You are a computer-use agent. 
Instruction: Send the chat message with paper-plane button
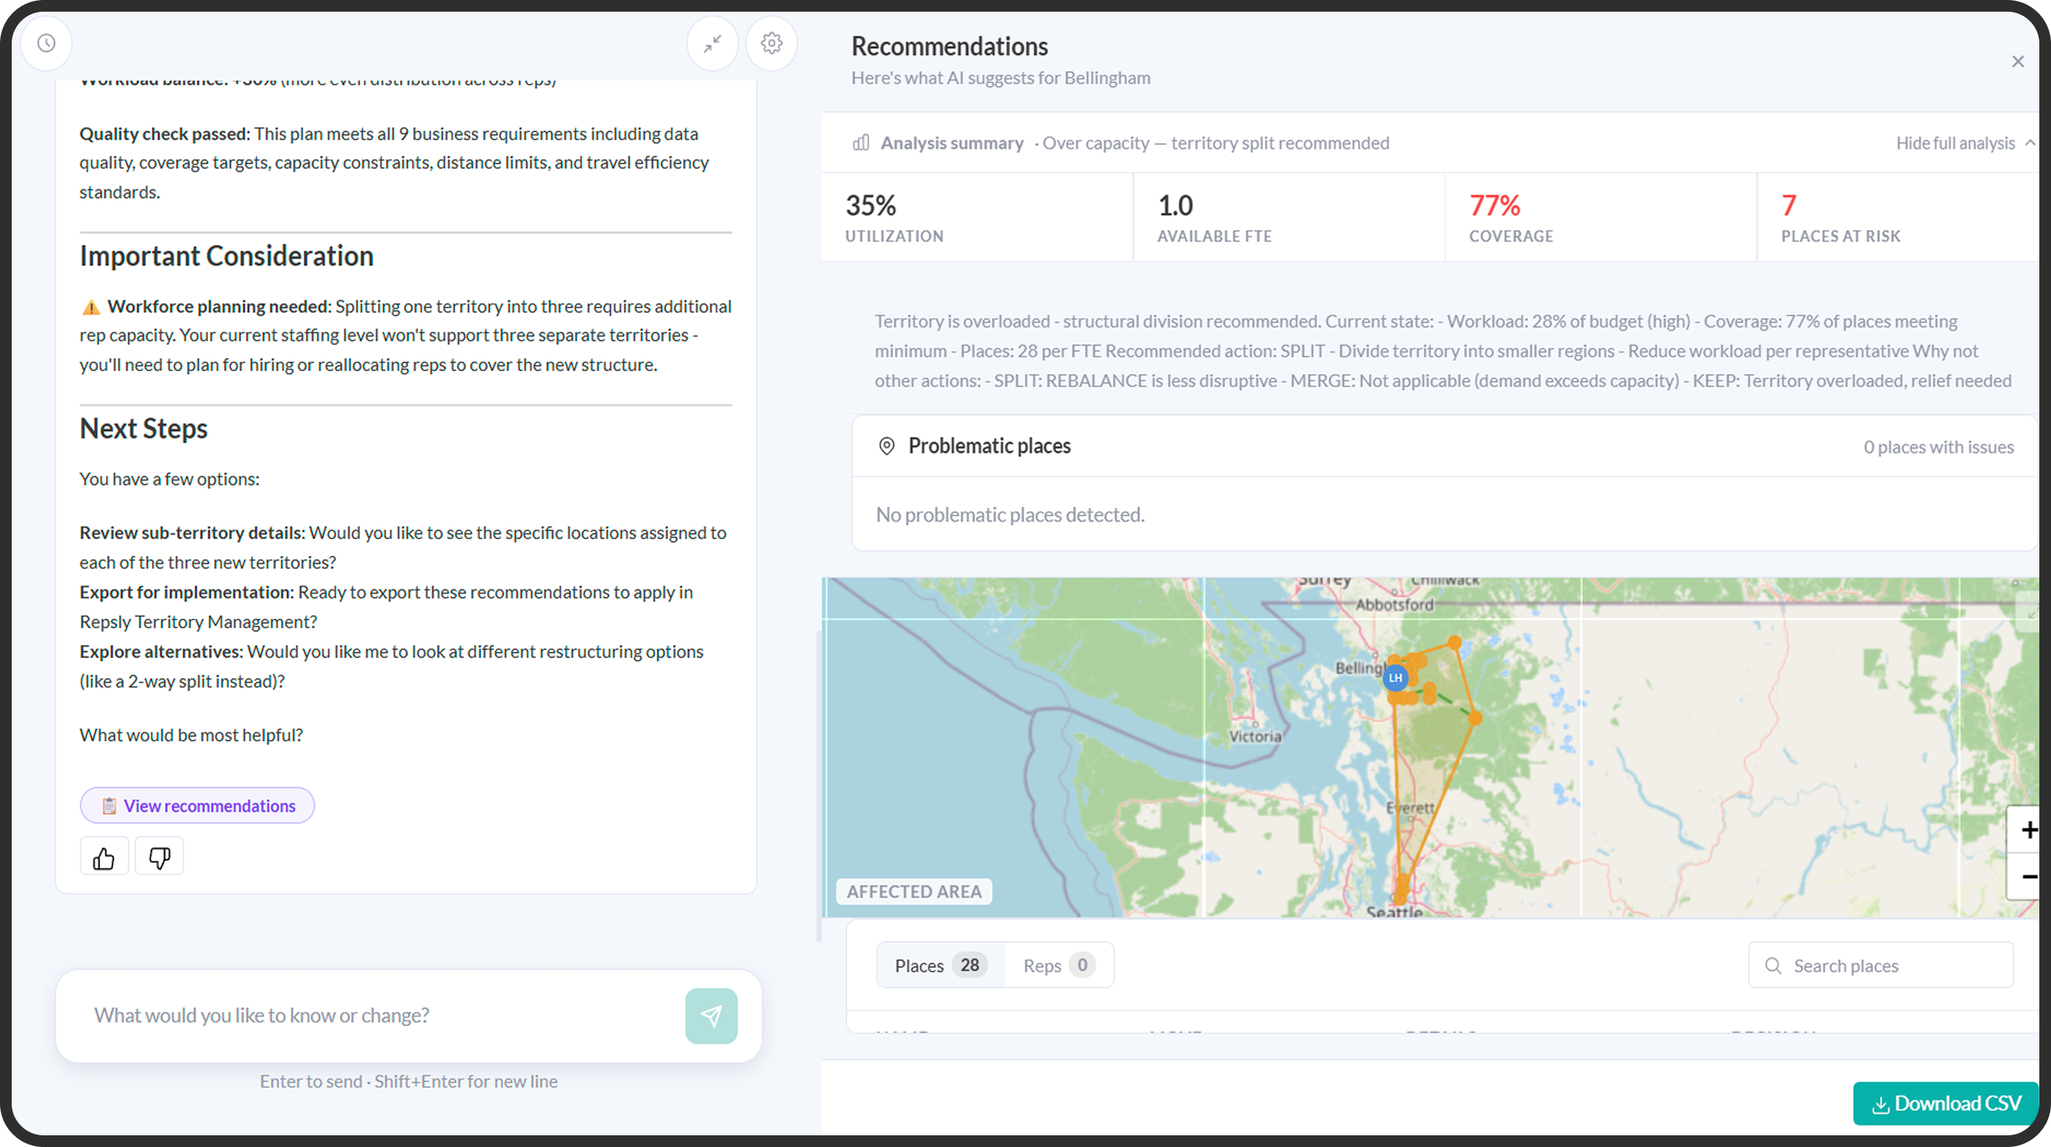711,1015
